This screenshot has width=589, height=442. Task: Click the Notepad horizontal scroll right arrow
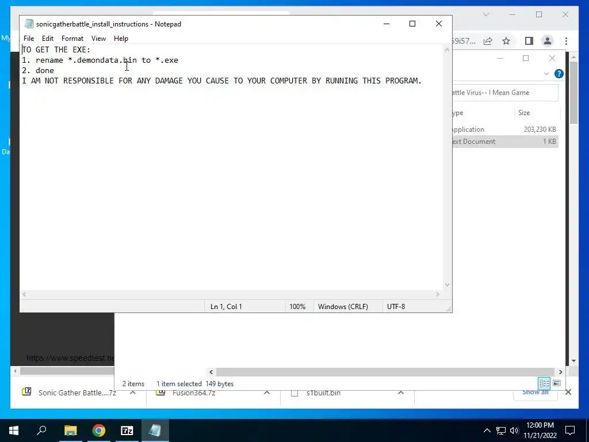(438, 294)
